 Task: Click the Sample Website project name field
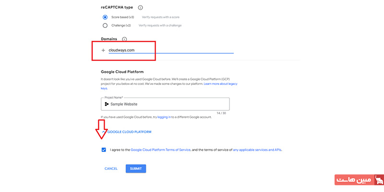[x=165, y=104]
